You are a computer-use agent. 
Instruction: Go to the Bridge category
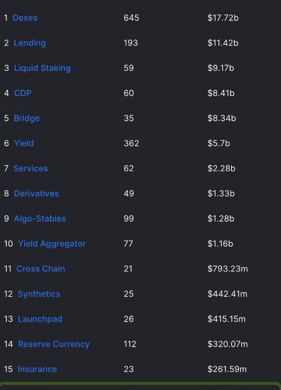27,118
